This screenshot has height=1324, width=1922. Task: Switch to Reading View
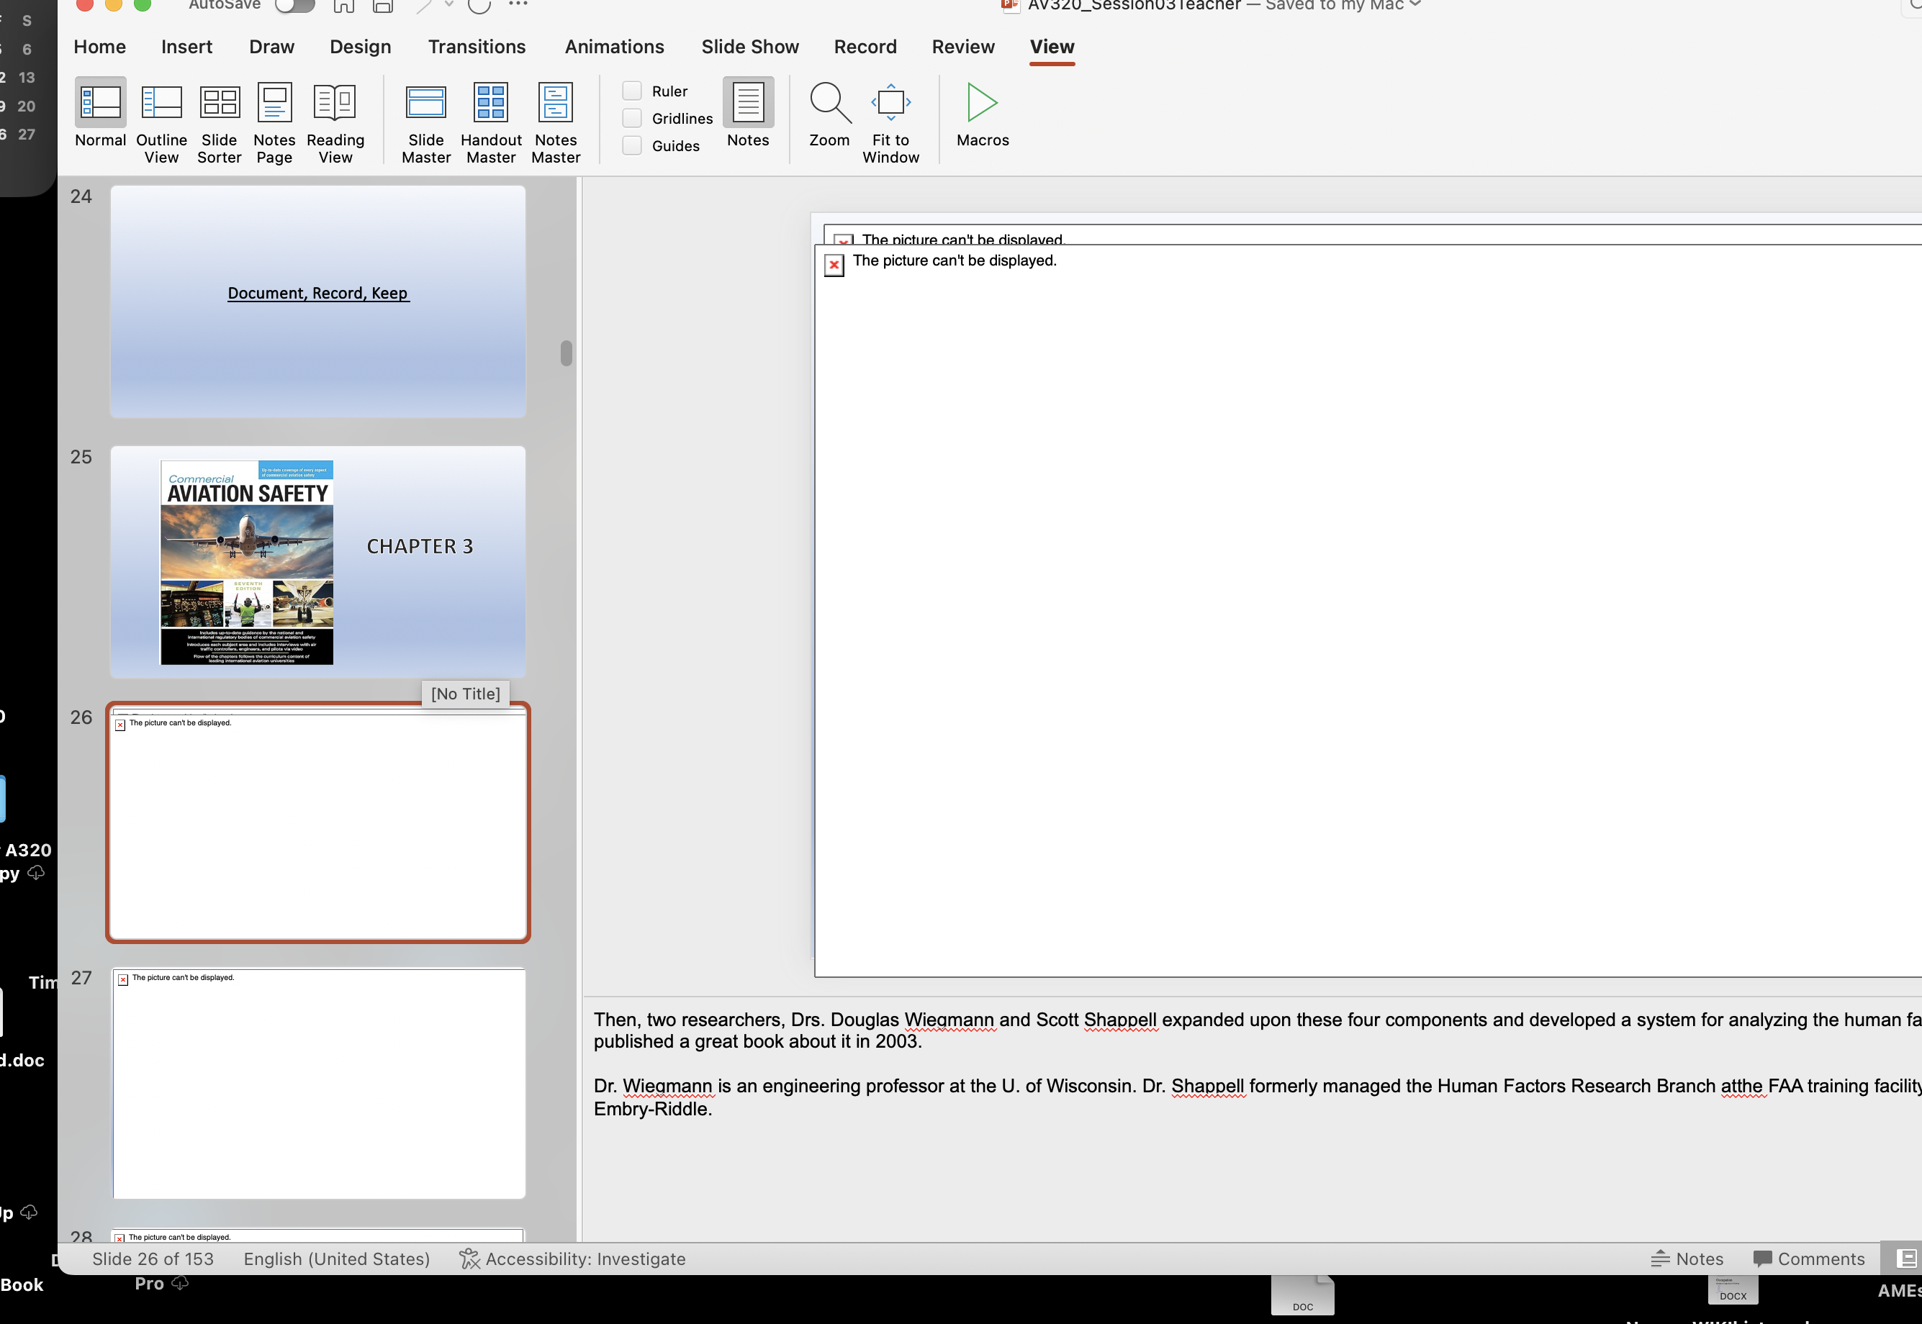pos(335,120)
